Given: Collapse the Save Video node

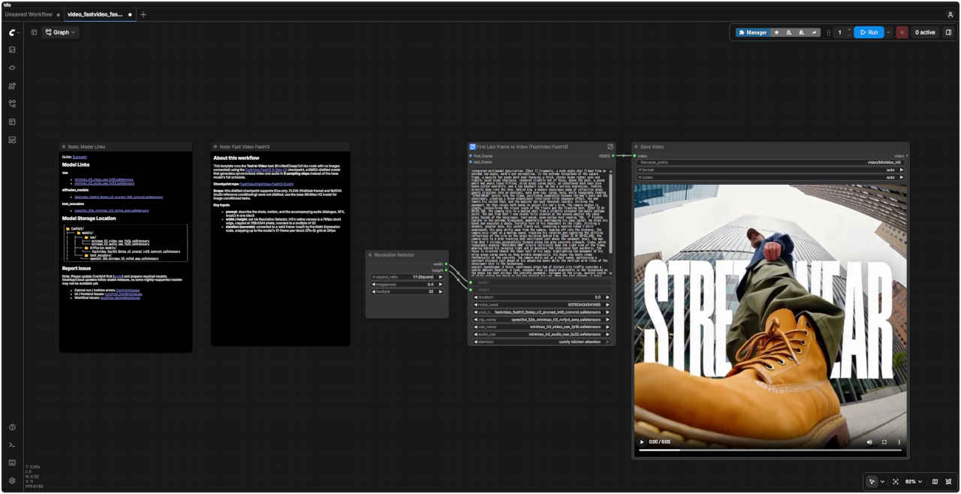Looking at the screenshot, I should (x=637, y=146).
